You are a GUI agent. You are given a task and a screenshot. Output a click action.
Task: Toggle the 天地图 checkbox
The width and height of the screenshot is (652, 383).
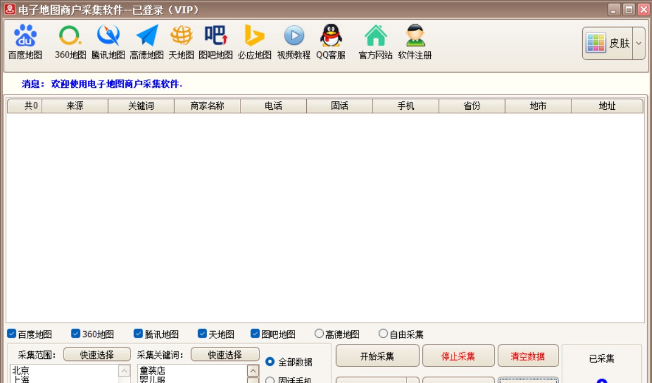(202, 333)
